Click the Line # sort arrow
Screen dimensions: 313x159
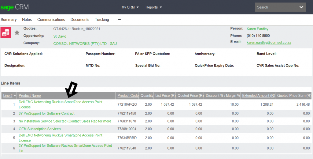pyautogui.click(x=15, y=96)
